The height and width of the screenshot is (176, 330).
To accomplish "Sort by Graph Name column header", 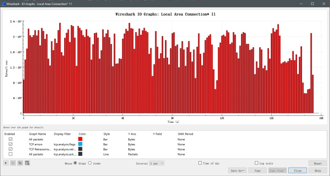I will point(38,134).
